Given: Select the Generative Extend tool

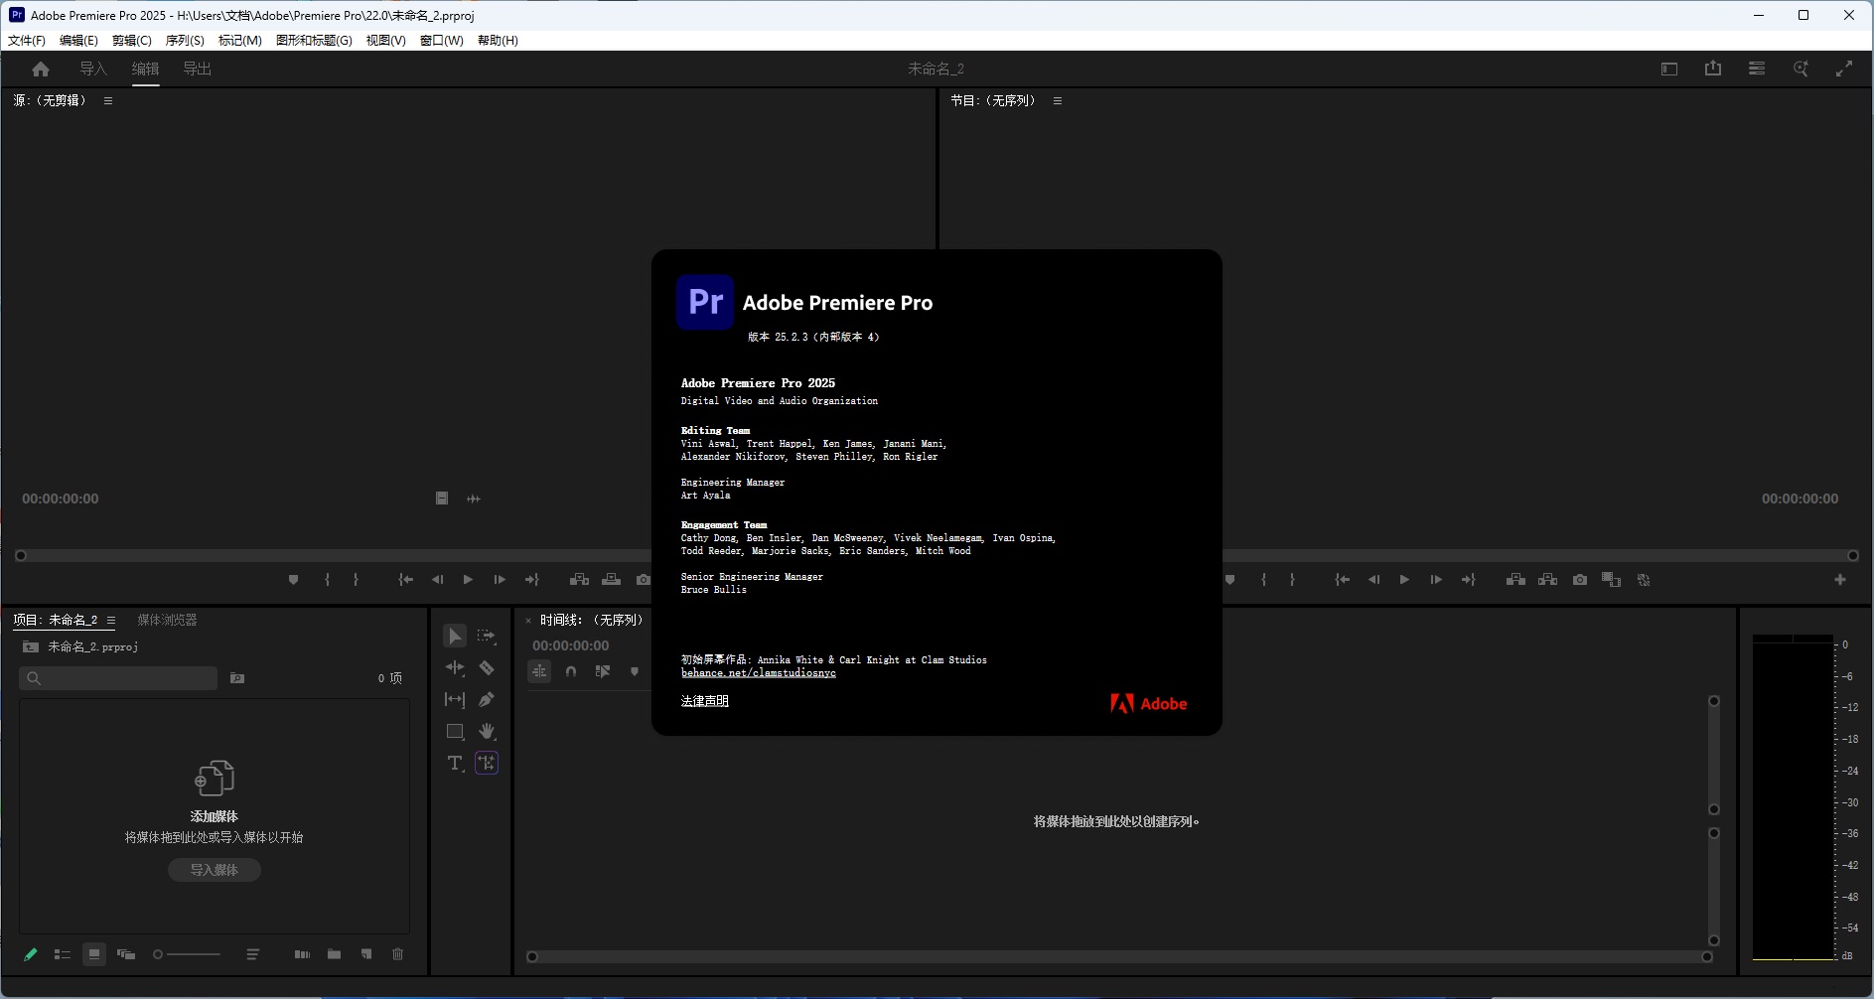Looking at the screenshot, I should click(x=487, y=763).
